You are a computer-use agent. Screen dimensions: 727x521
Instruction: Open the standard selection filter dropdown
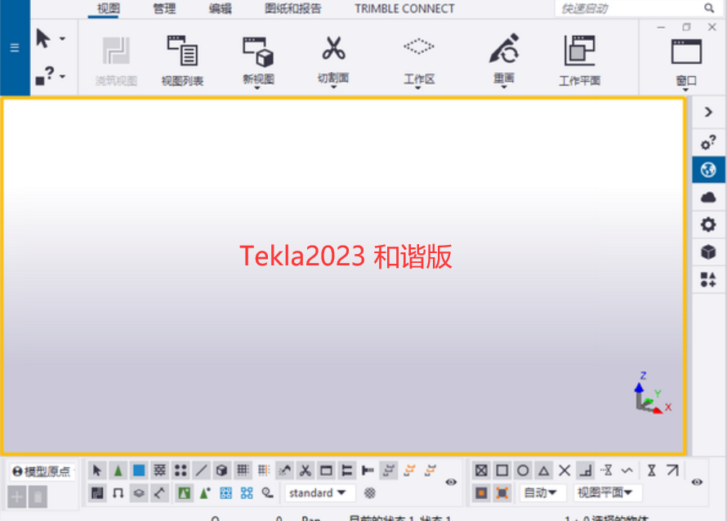(x=319, y=492)
